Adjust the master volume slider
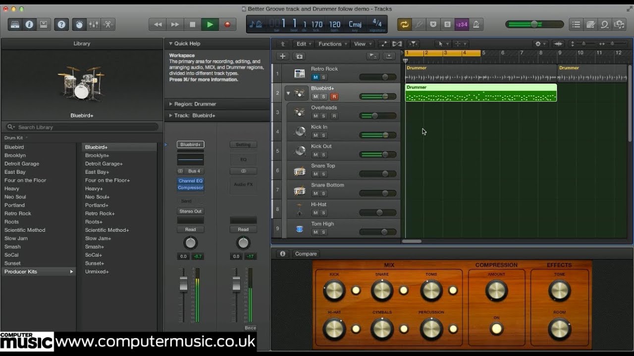The height and width of the screenshot is (356, 634). pyautogui.click(x=534, y=24)
